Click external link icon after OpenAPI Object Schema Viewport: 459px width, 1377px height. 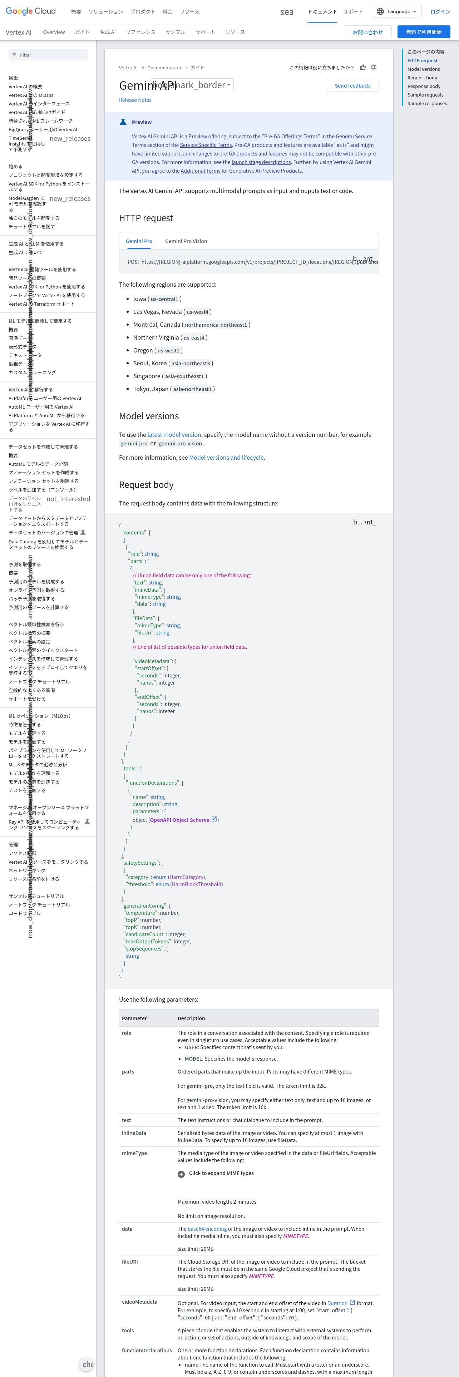click(x=214, y=819)
